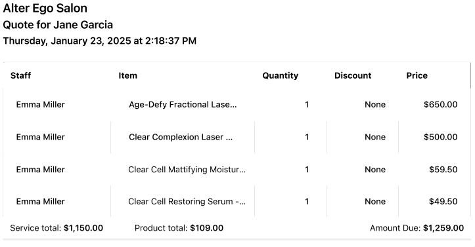Image resolution: width=475 pixels, height=247 pixels.
Task: Select the Price column header
Action: tap(417, 75)
